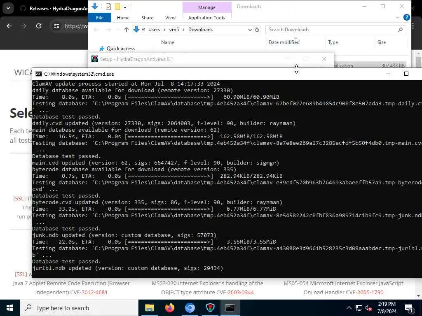The width and height of the screenshot is (422, 316).
Task: Show hidden system tray icons
Action: point(349,308)
